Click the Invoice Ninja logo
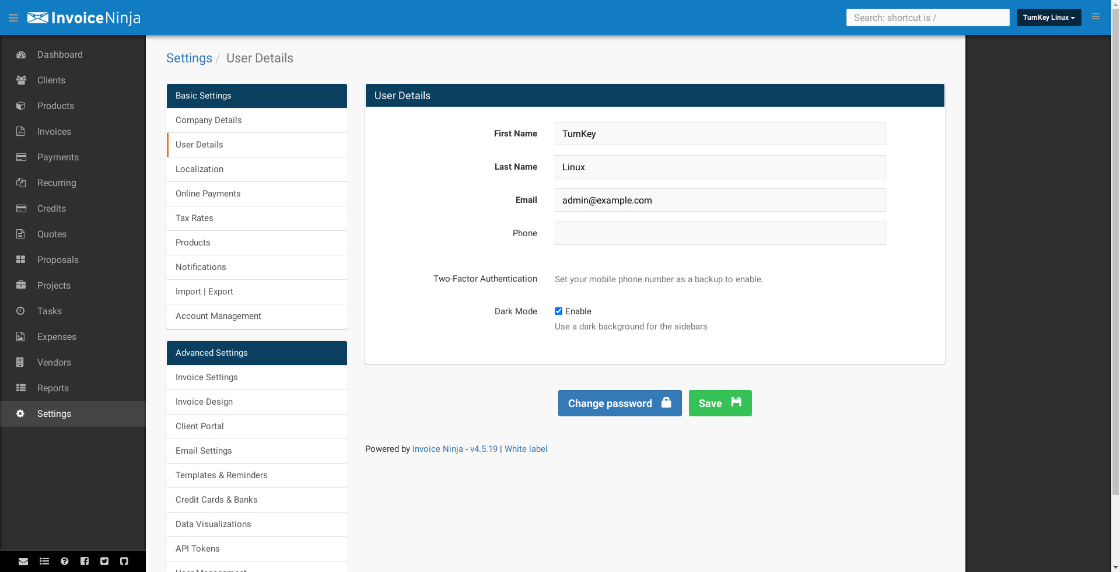Image resolution: width=1120 pixels, height=572 pixels. pyautogui.click(x=84, y=18)
